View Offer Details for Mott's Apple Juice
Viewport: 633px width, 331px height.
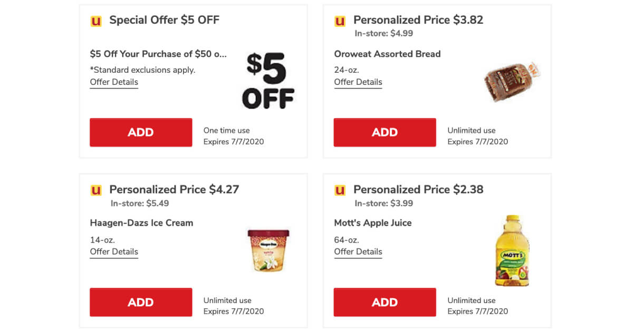(x=358, y=252)
